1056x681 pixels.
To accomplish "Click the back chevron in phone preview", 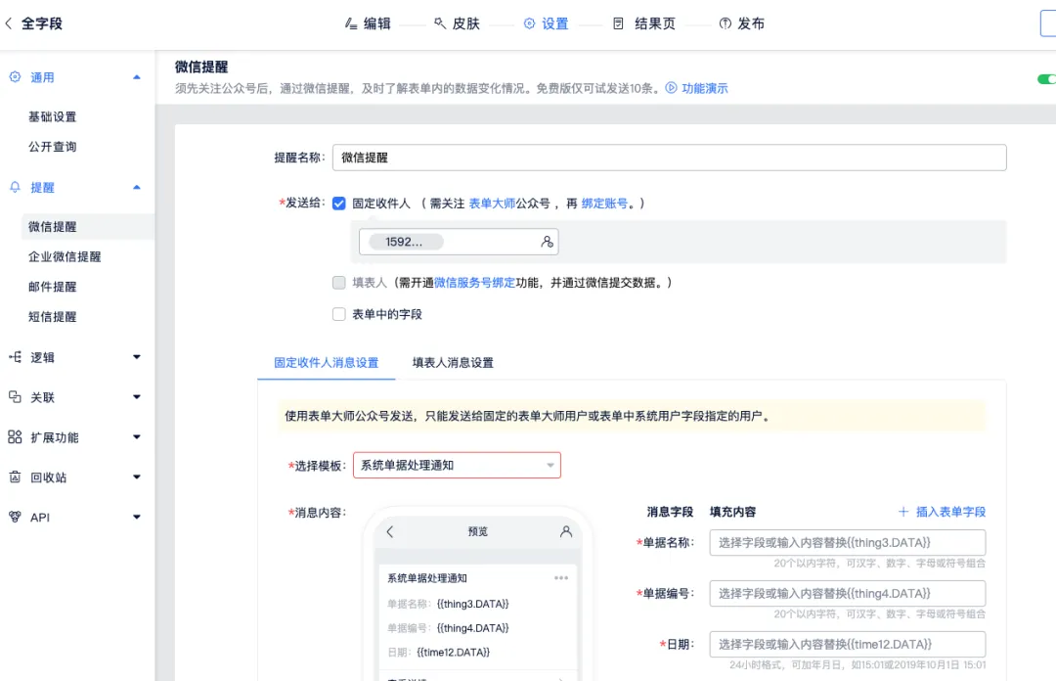I will pyautogui.click(x=390, y=532).
